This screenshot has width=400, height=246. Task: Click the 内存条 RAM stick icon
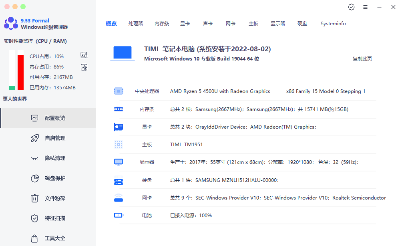(119, 109)
